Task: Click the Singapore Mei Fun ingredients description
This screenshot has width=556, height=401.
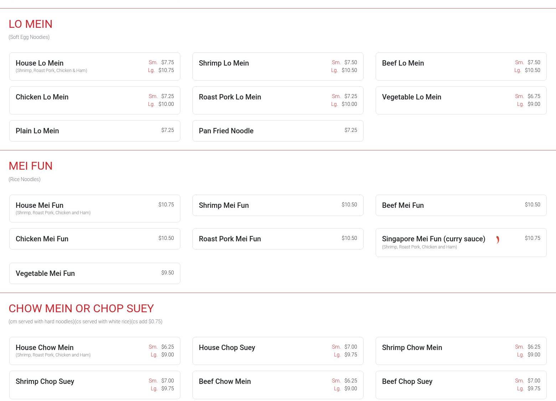Action: coord(419,247)
